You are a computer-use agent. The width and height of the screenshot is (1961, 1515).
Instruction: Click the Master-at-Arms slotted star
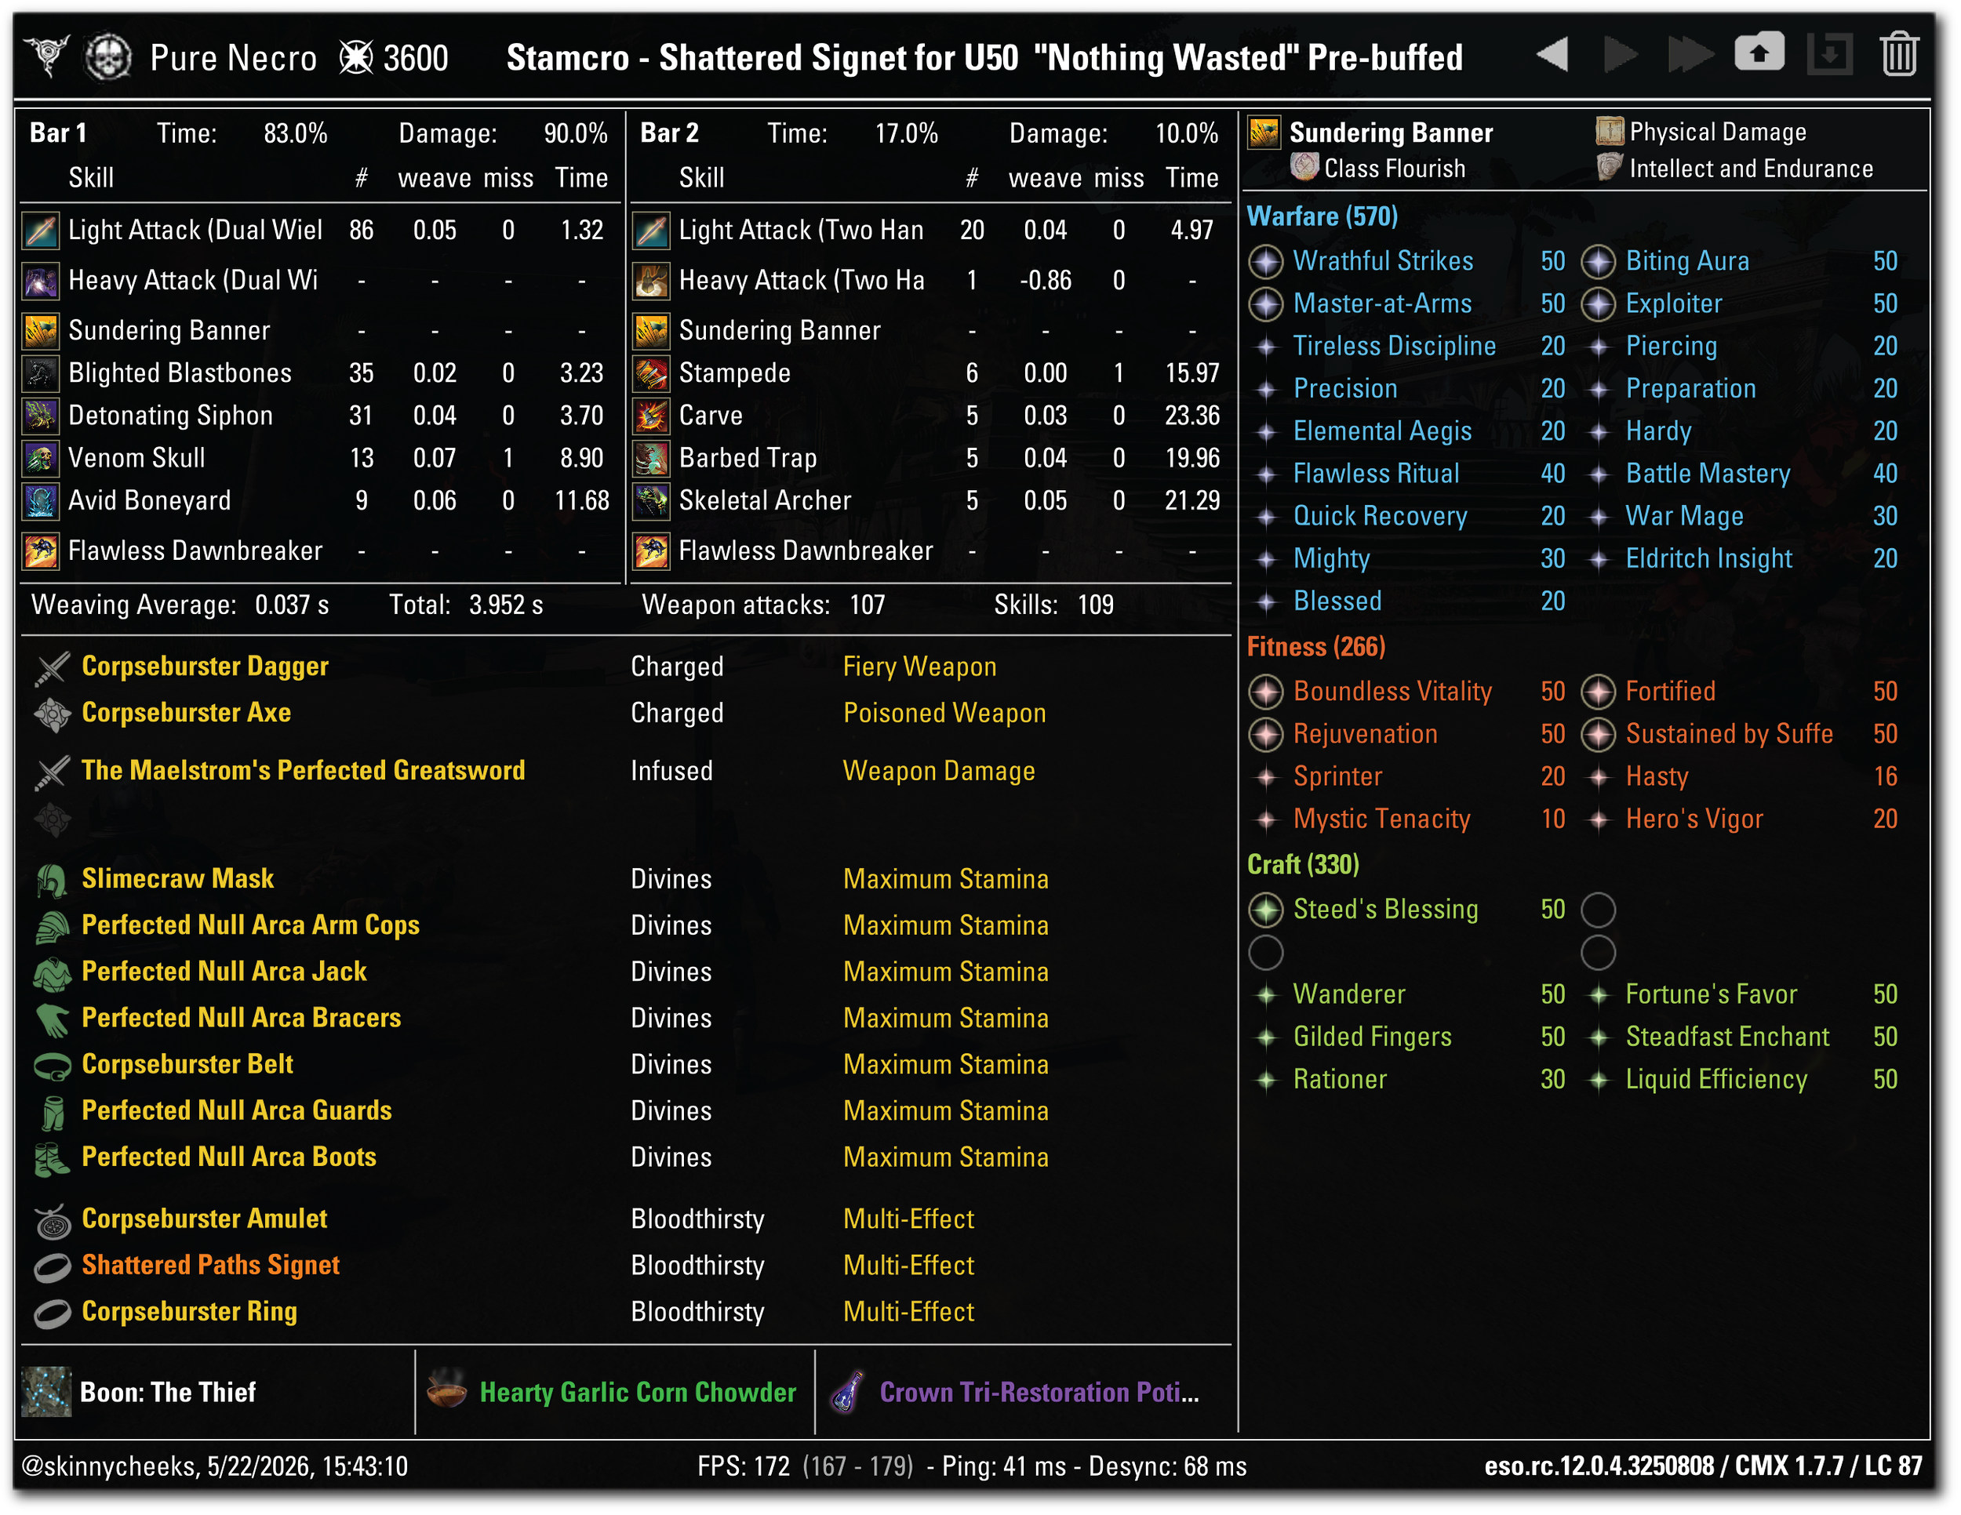coord(1266,304)
